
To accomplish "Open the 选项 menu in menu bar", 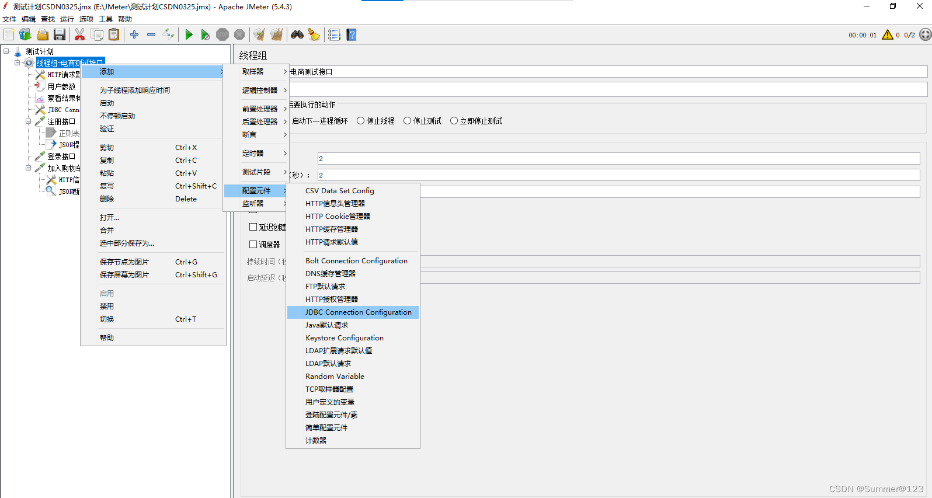I will pyautogui.click(x=86, y=19).
